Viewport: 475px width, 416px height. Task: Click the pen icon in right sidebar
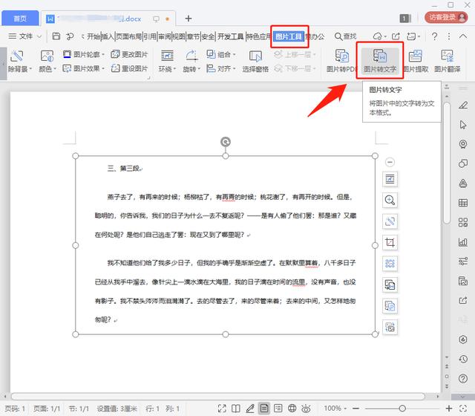pos(463,105)
